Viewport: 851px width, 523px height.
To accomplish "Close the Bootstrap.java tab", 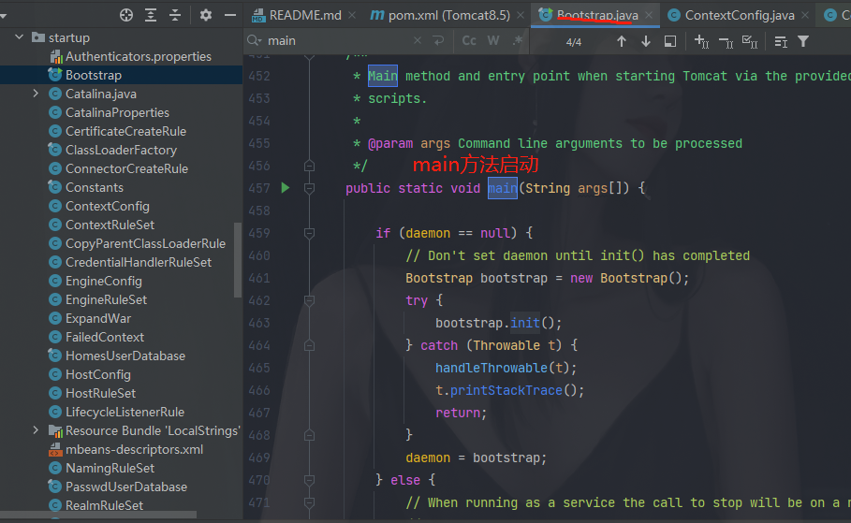I will coord(648,15).
